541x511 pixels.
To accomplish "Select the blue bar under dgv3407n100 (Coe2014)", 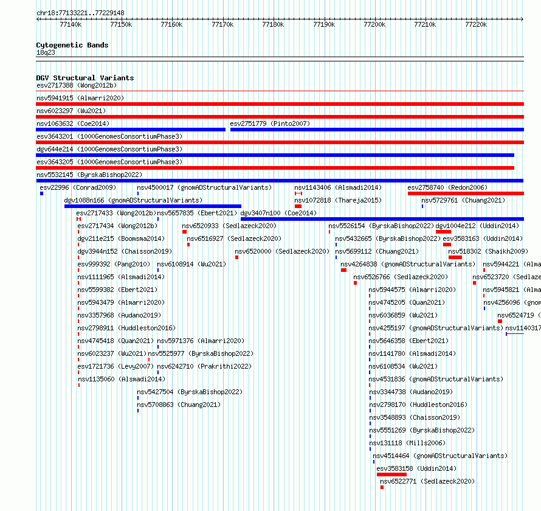I will [x=382, y=219].
